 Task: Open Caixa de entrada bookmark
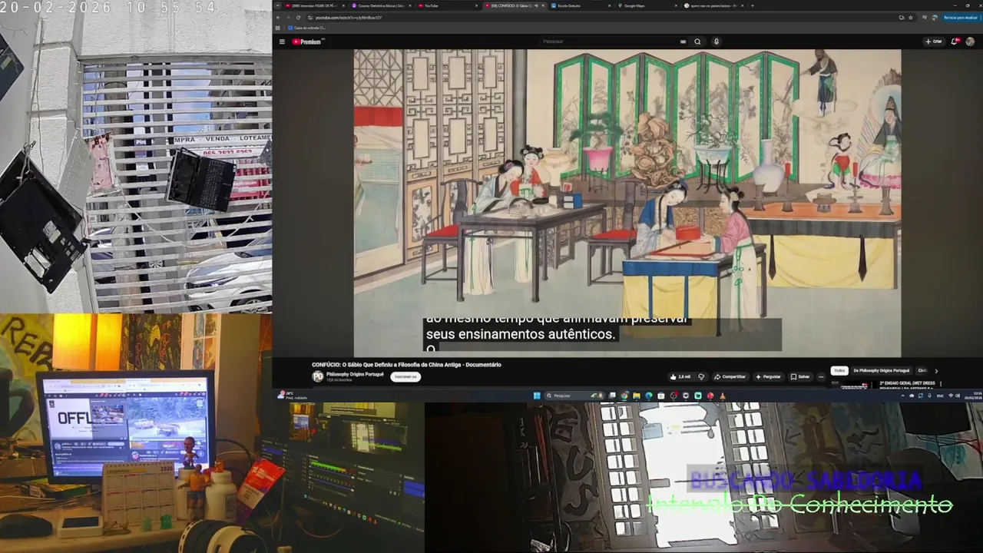tap(307, 27)
